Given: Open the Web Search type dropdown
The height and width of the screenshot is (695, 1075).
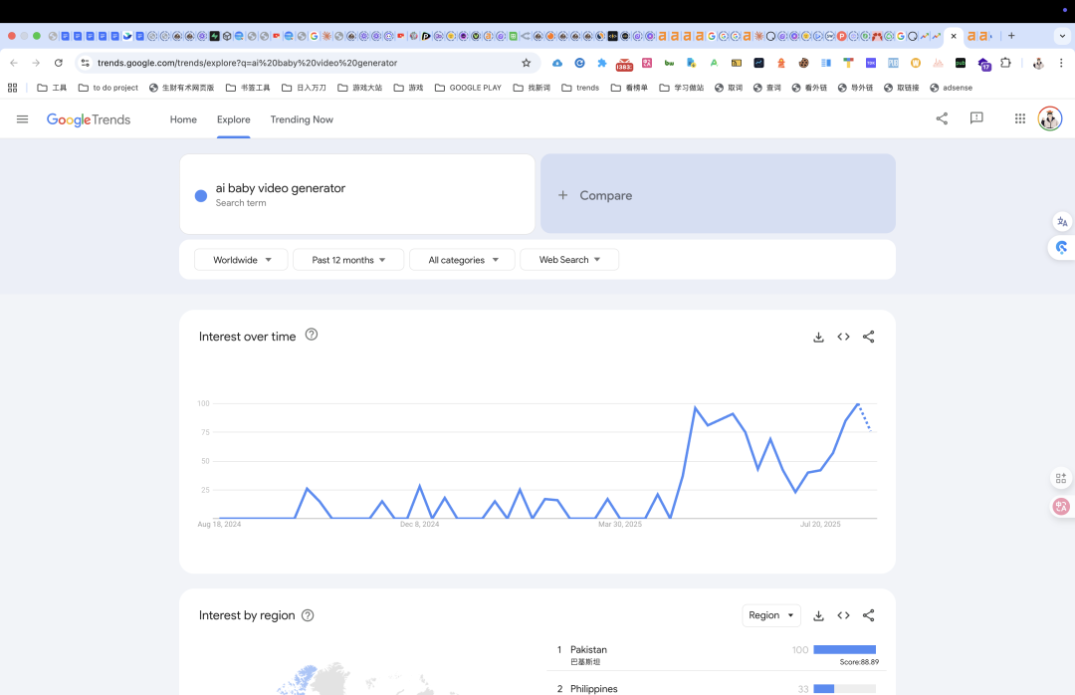Looking at the screenshot, I should pyautogui.click(x=569, y=260).
